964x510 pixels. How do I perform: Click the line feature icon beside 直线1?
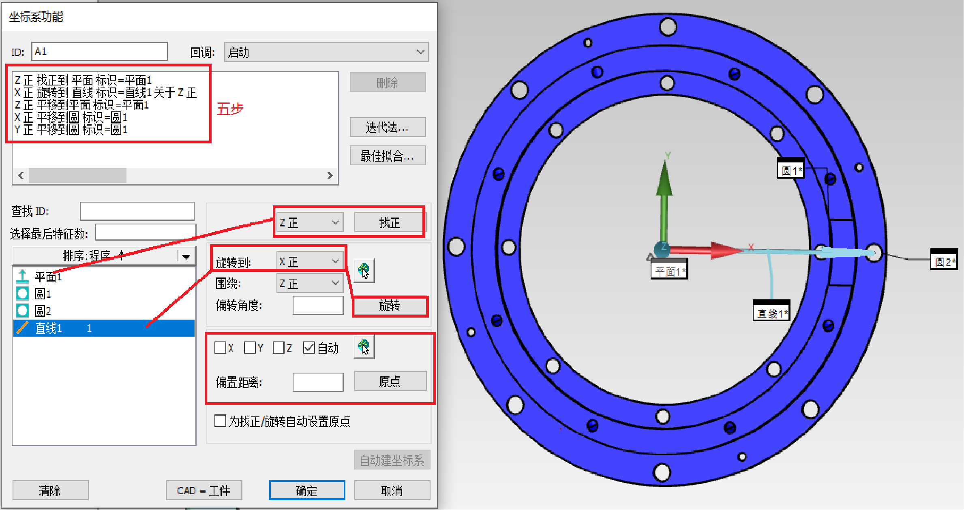pyautogui.click(x=23, y=328)
